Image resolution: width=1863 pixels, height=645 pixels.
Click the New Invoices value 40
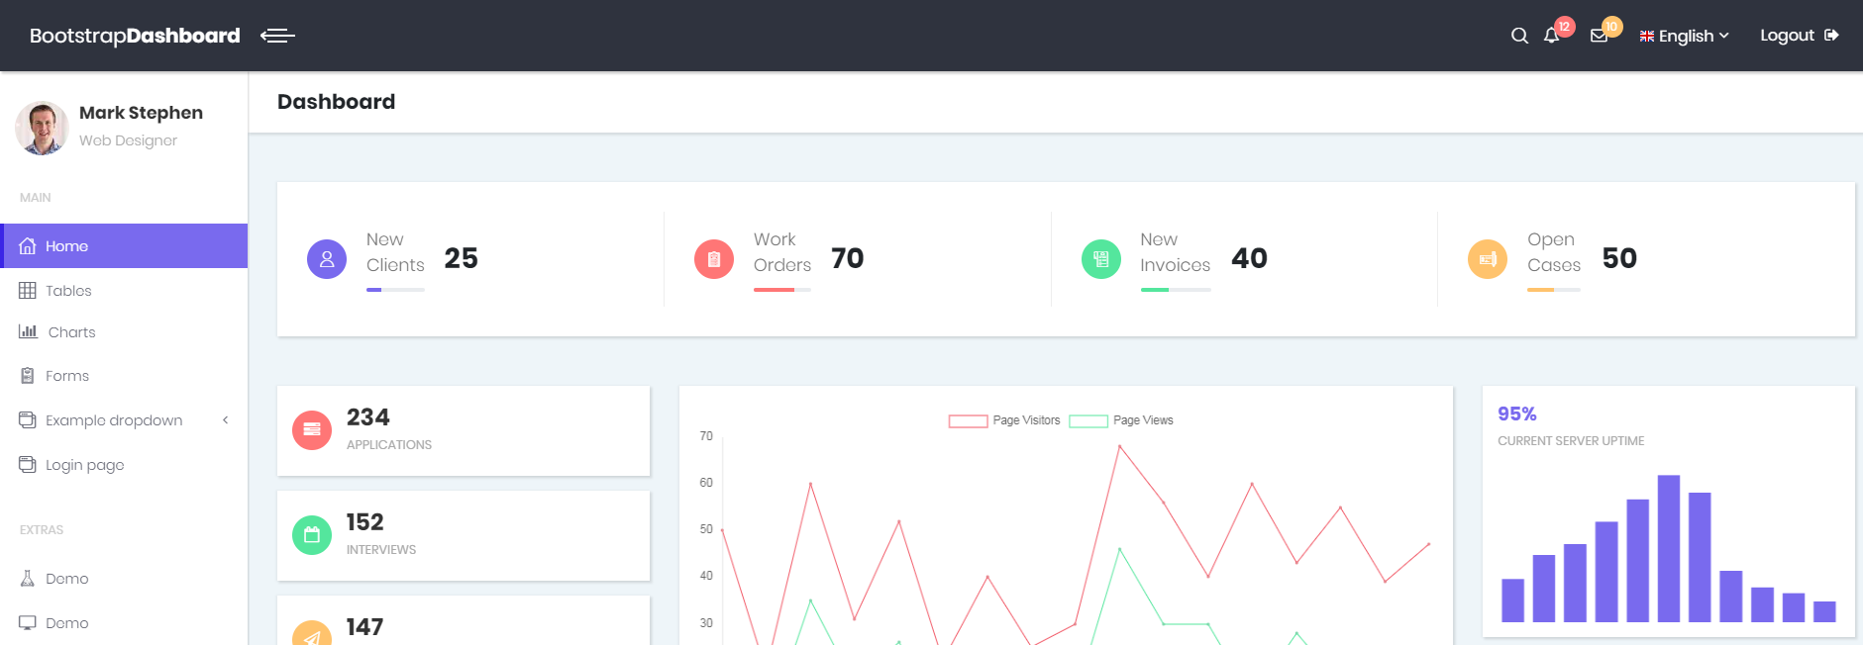1249,258
